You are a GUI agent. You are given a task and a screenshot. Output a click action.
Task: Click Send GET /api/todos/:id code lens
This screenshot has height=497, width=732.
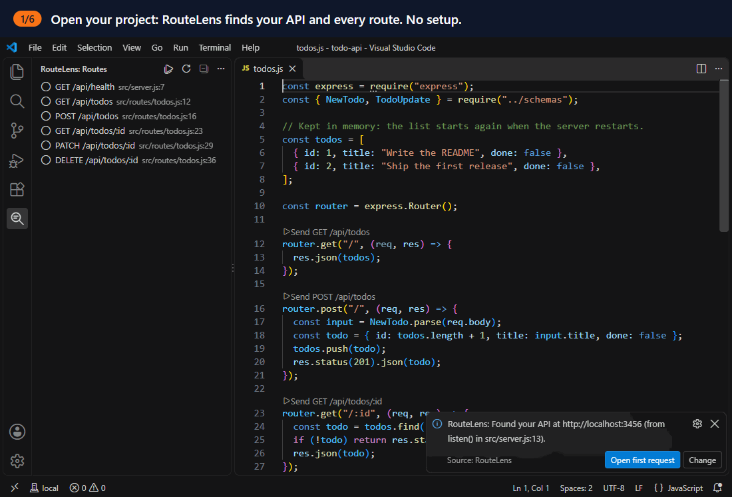coord(332,401)
